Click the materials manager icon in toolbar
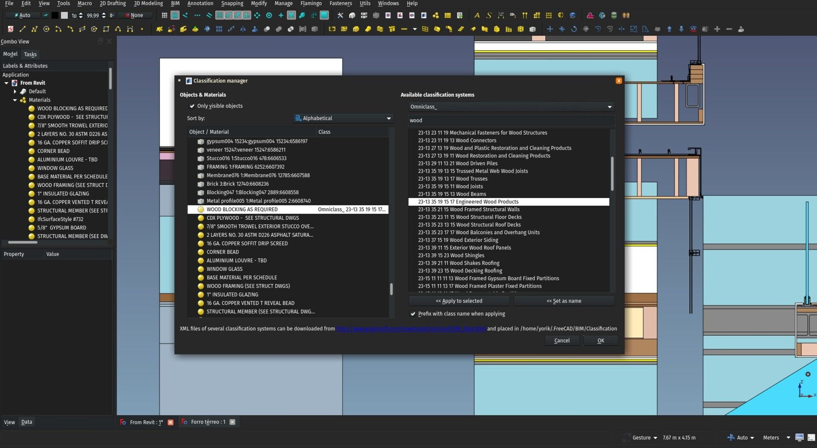The height and width of the screenshot is (448, 817). coord(436,15)
